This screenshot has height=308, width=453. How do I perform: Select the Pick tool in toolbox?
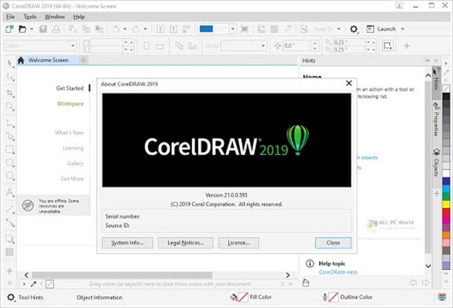click(10, 63)
